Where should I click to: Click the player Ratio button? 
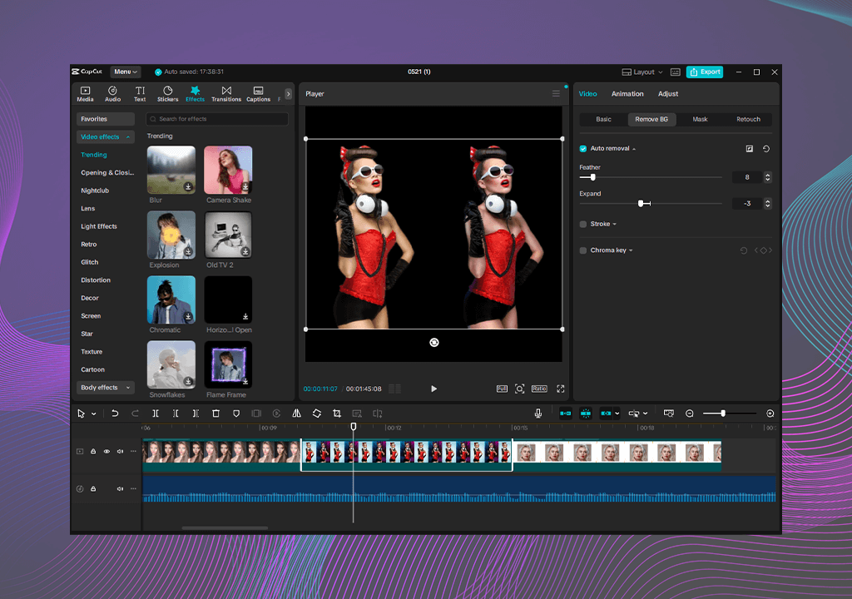[x=539, y=389]
